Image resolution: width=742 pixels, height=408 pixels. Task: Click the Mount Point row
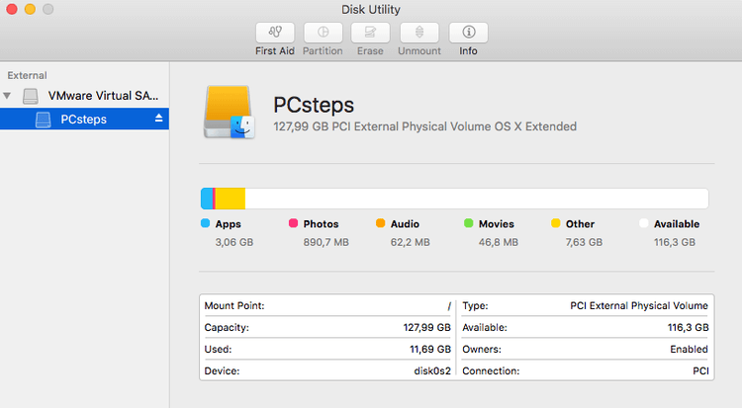click(x=327, y=306)
